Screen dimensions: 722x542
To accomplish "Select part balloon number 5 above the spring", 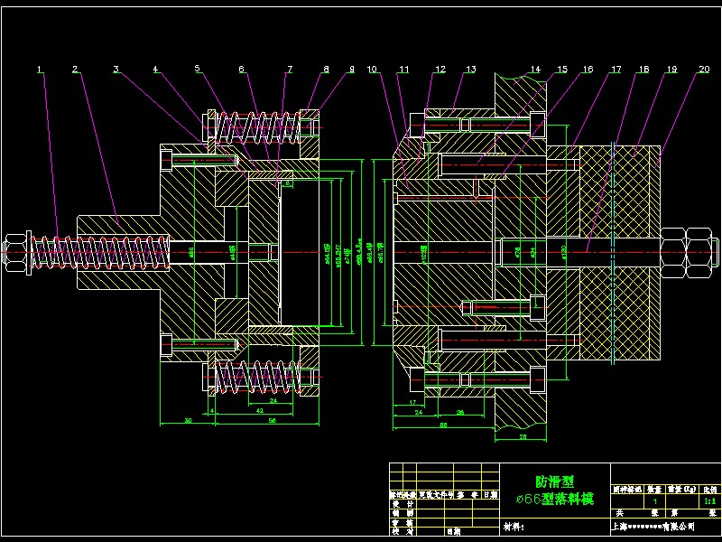I will point(197,66).
